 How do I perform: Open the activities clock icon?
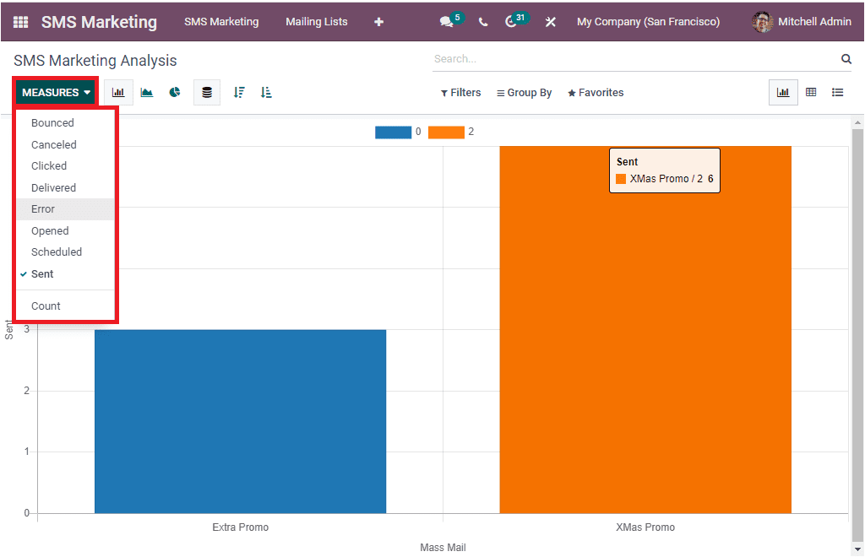(x=514, y=21)
